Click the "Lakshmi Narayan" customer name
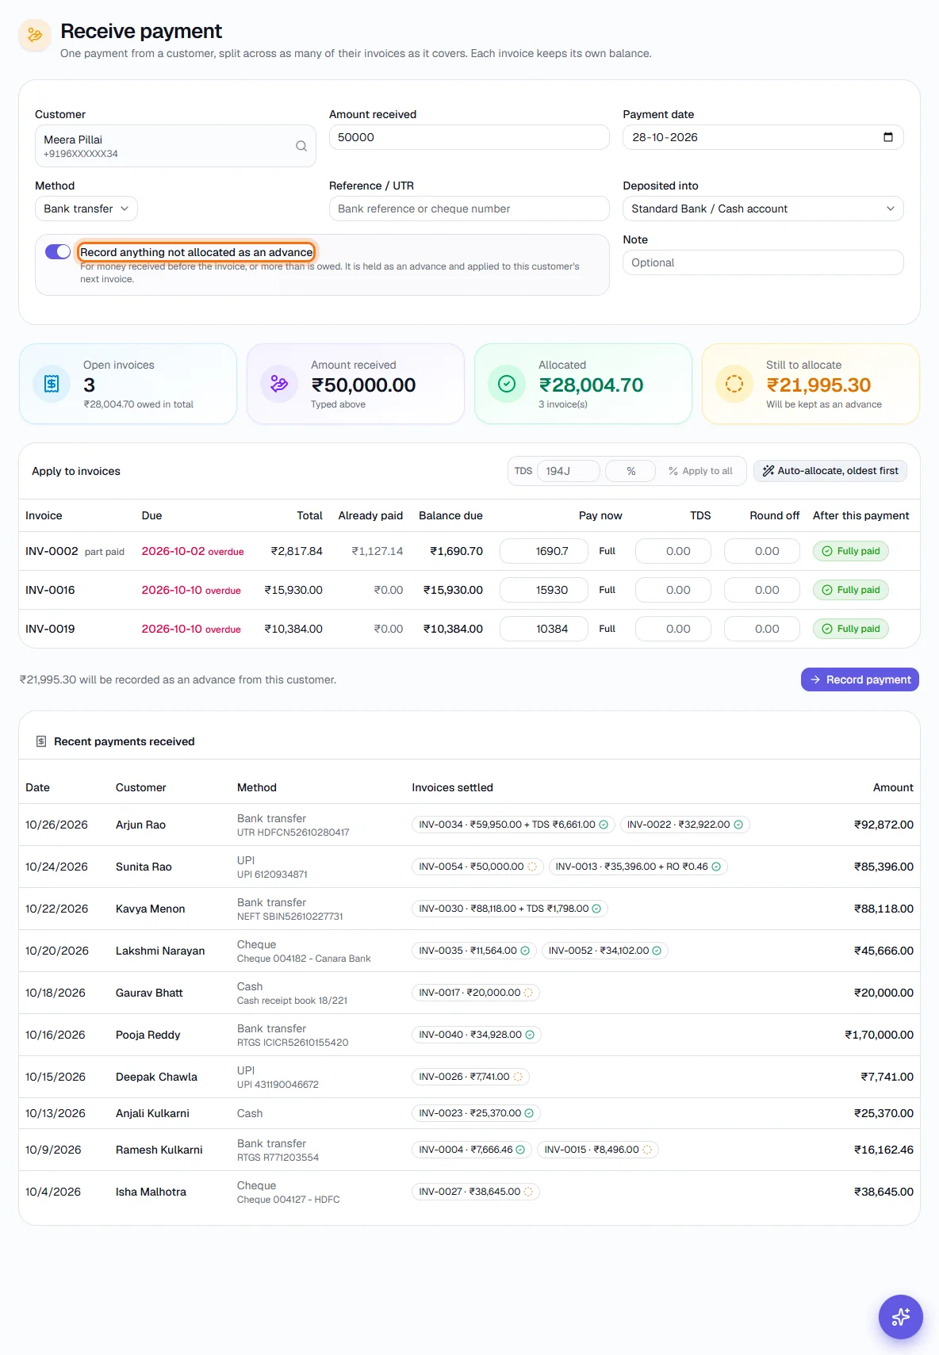This screenshot has height=1355, width=939. pos(160,951)
